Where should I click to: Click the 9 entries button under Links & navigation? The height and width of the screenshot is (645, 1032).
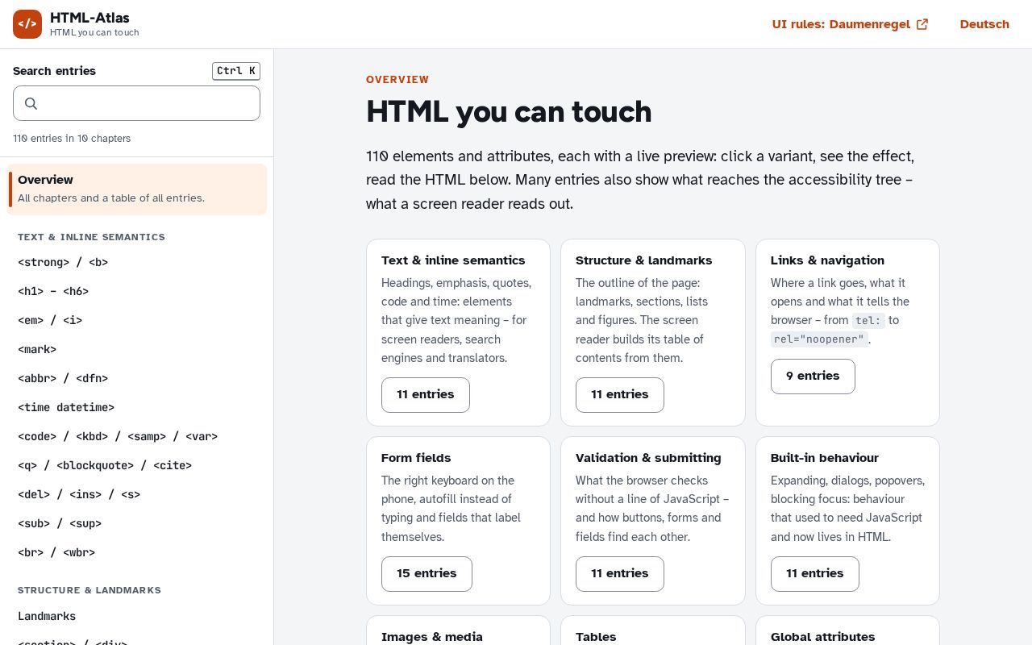[813, 377]
